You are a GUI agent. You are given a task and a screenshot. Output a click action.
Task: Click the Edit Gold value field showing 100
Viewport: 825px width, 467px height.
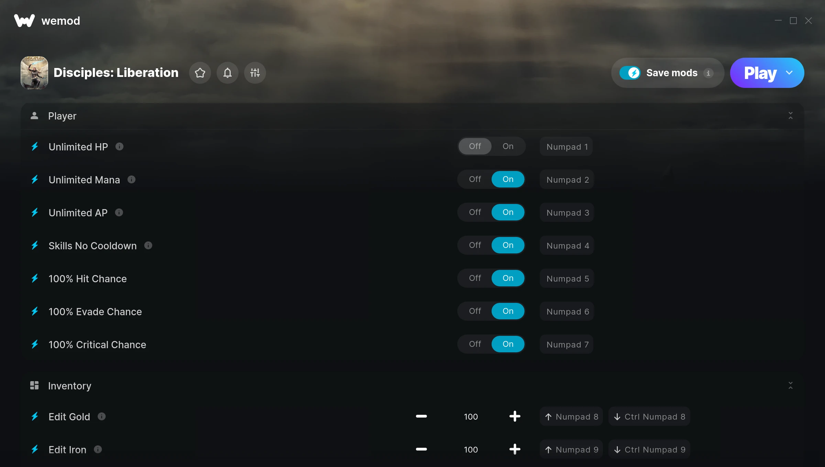click(x=471, y=417)
